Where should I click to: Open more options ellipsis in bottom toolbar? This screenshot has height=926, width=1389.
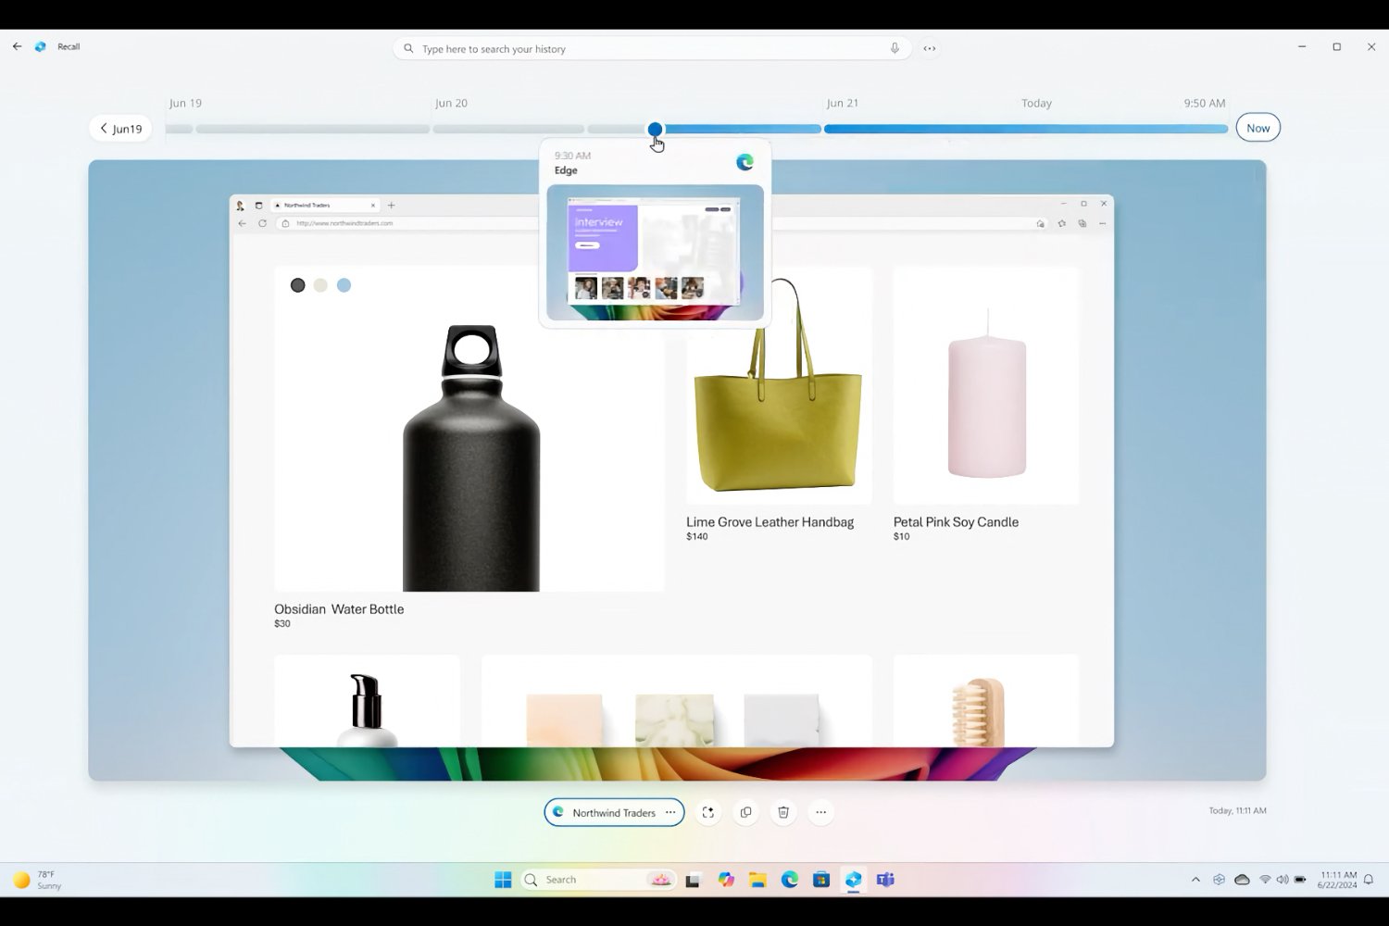pos(820,812)
